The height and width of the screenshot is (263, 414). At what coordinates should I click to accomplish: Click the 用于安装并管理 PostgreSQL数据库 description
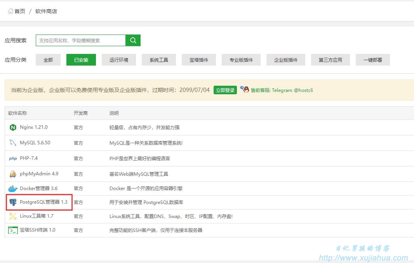pyautogui.click(x=146, y=202)
